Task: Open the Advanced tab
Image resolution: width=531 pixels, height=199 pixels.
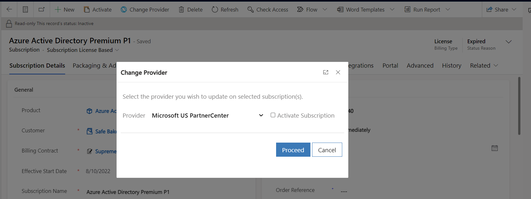Action: tap(420, 65)
